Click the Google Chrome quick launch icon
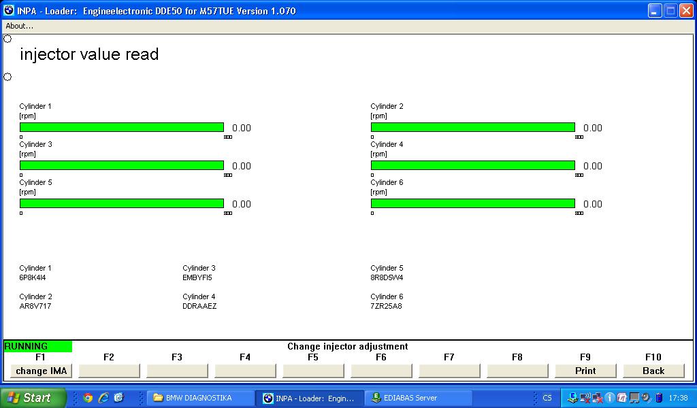 (x=88, y=398)
